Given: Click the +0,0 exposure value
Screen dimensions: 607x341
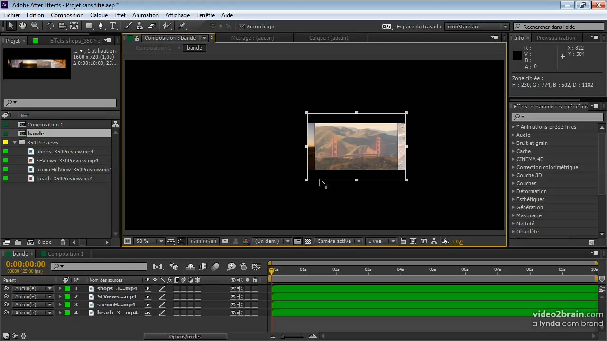Looking at the screenshot, I should tap(457, 242).
